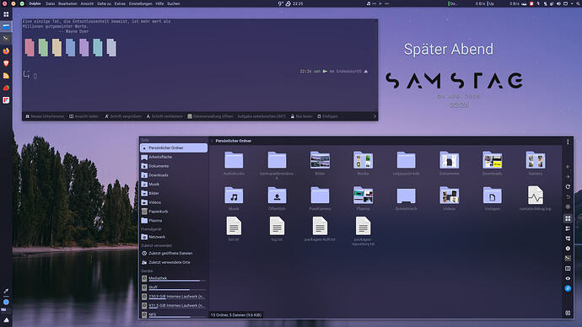Switch Dolphin to compact view mode
The height and width of the screenshot is (327, 582).
568,228
